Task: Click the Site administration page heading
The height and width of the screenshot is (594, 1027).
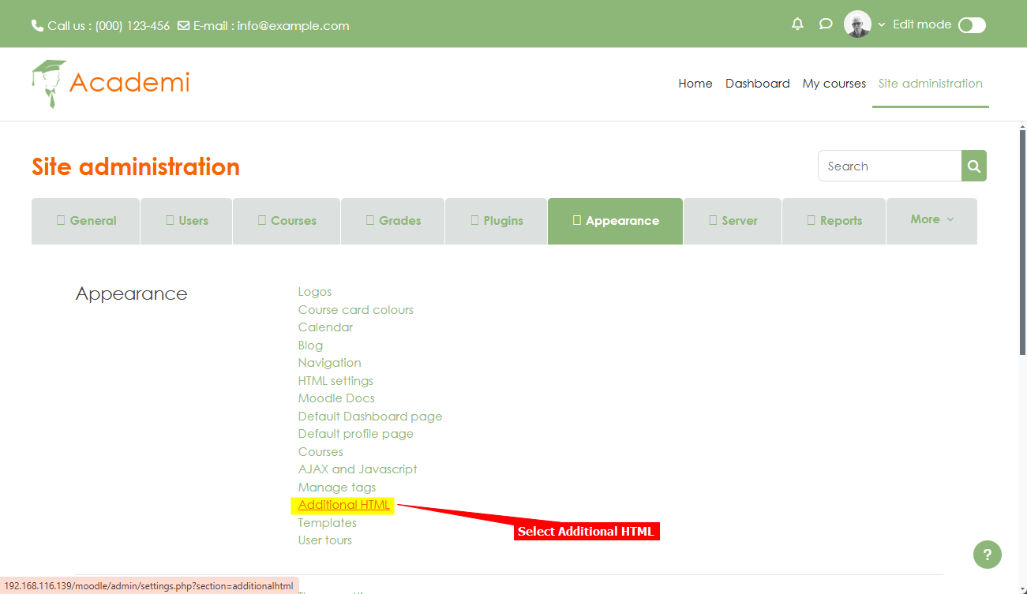Action: coord(136,166)
